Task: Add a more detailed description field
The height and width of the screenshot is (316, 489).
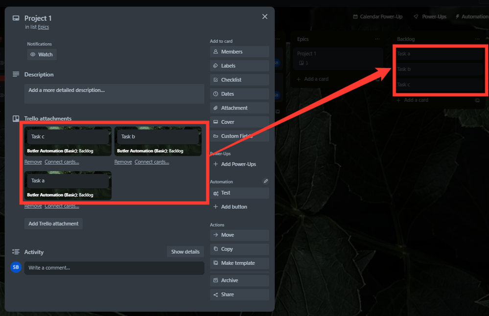Action: [x=114, y=93]
